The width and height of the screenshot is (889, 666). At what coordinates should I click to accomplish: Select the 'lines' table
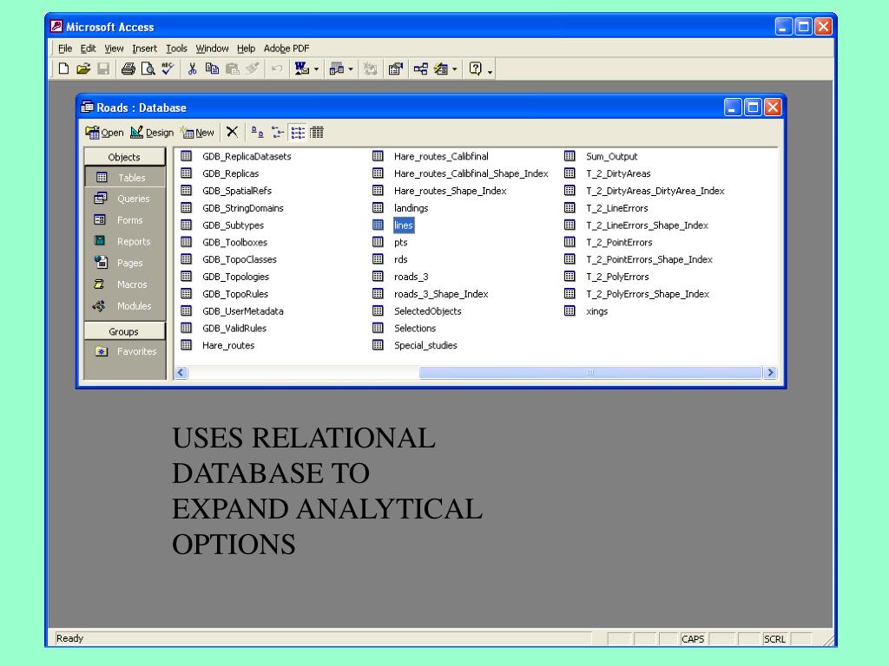(403, 225)
